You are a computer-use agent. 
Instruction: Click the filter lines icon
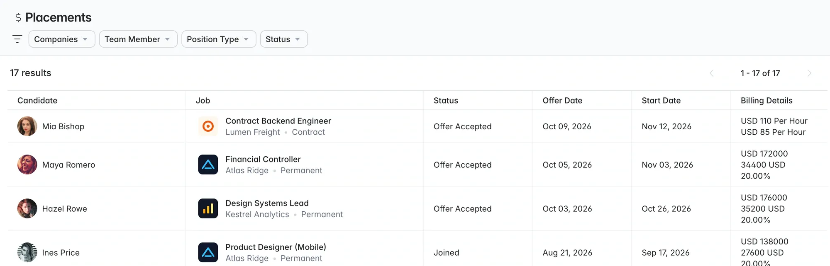pyautogui.click(x=17, y=39)
